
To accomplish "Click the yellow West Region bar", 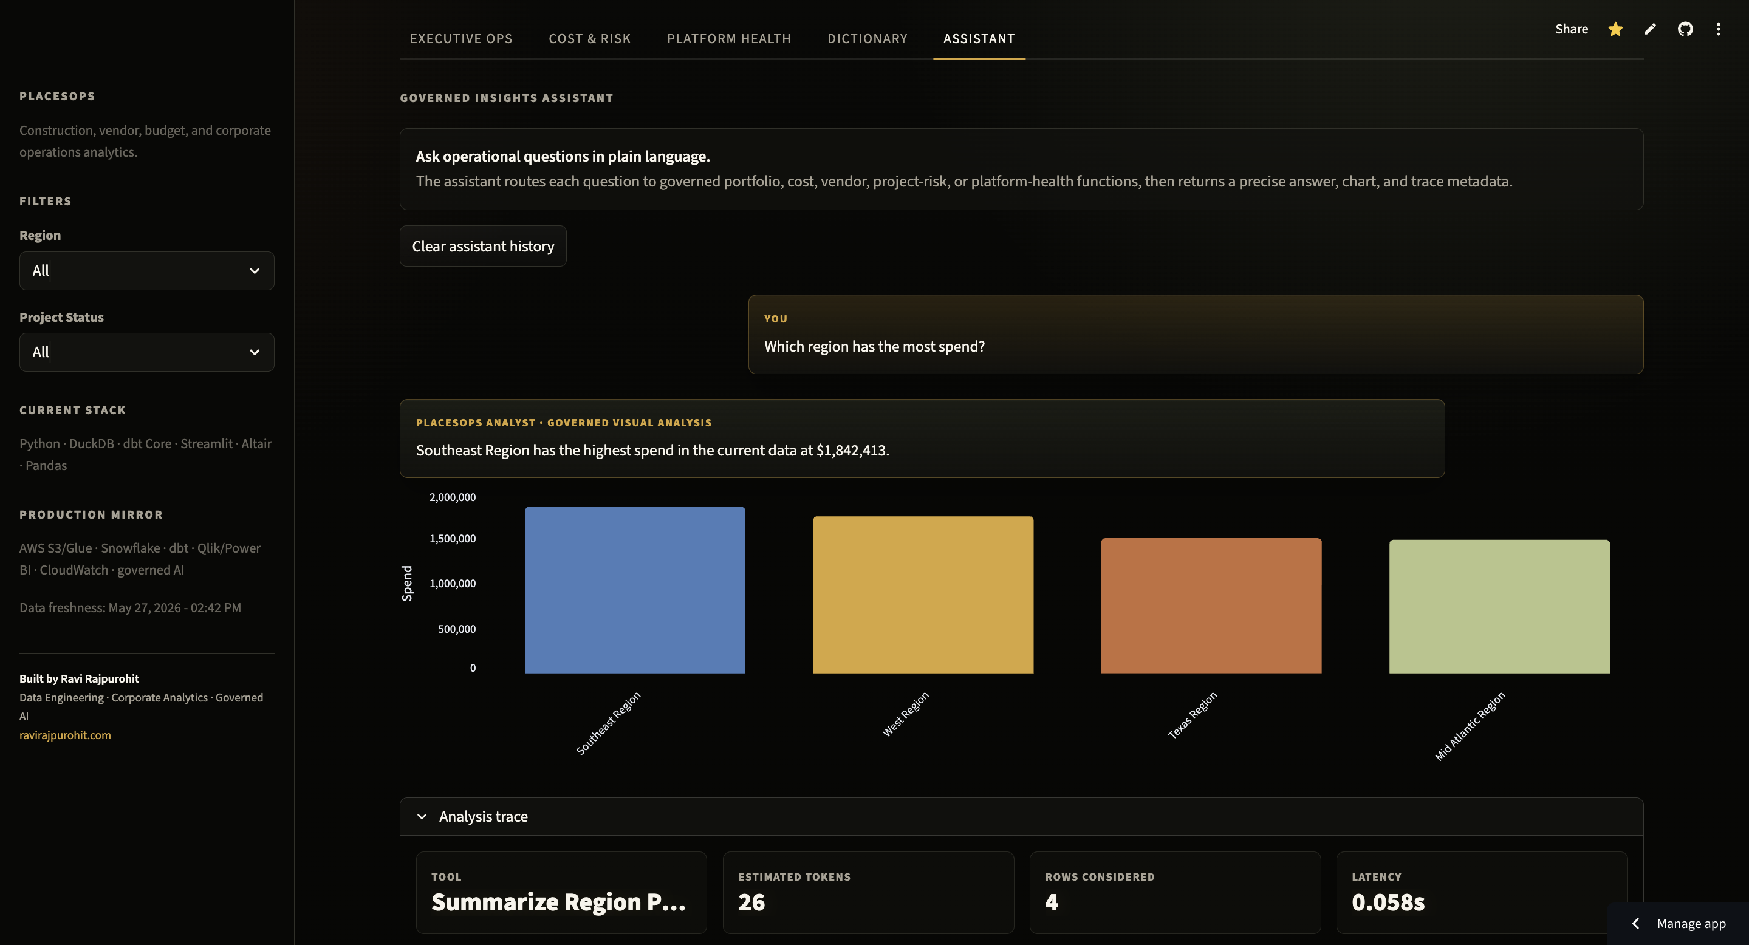I will 923,595.
